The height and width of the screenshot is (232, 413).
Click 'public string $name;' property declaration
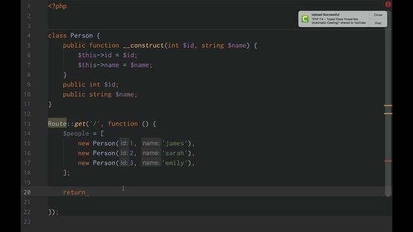coord(100,95)
